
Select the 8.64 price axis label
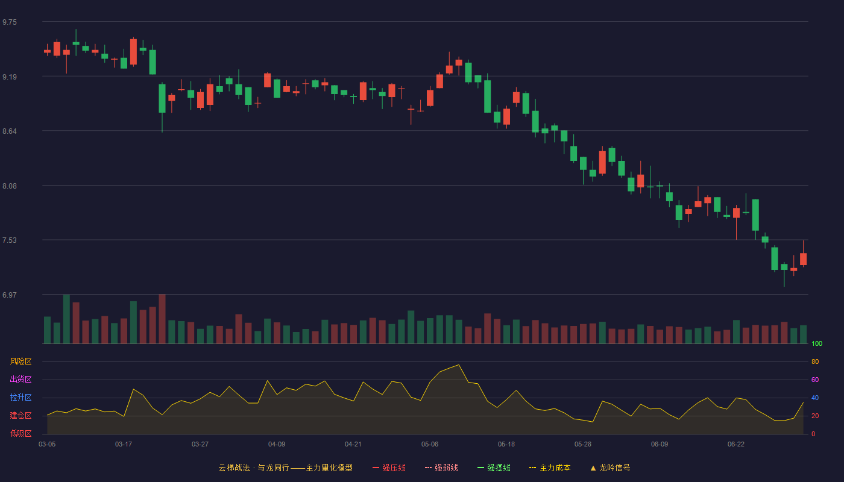coord(10,131)
